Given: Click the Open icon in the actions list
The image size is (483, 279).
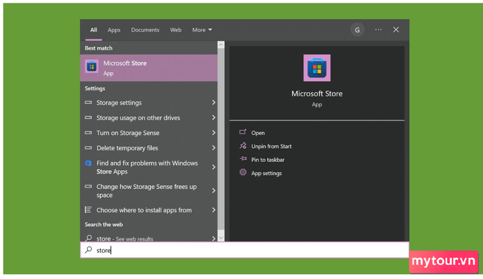Looking at the screenshot, I should 242,133.
